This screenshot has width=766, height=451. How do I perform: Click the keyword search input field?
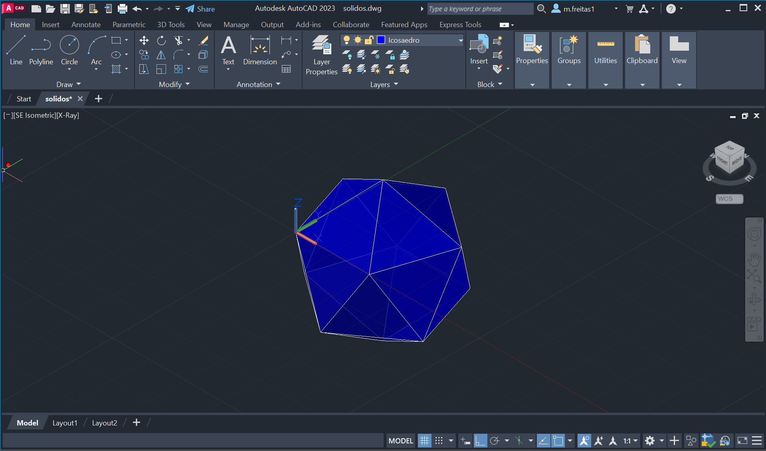point(479,9)
